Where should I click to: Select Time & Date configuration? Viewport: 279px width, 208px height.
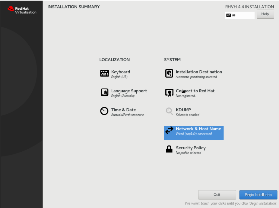[x=124, y=110]
